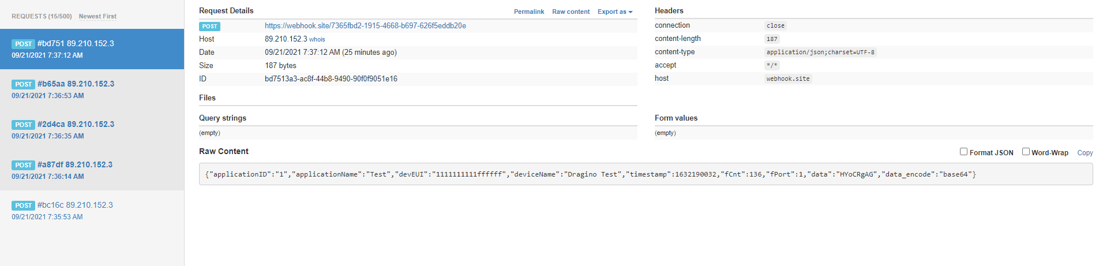1103x266 pixels.
Task: Click the content-type header value application/json
Action: [820, 53]
